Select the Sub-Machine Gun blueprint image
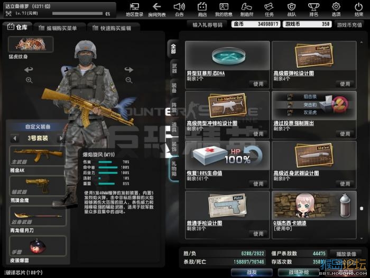This screenshot has height=278, width=370. tap(227, 106)
